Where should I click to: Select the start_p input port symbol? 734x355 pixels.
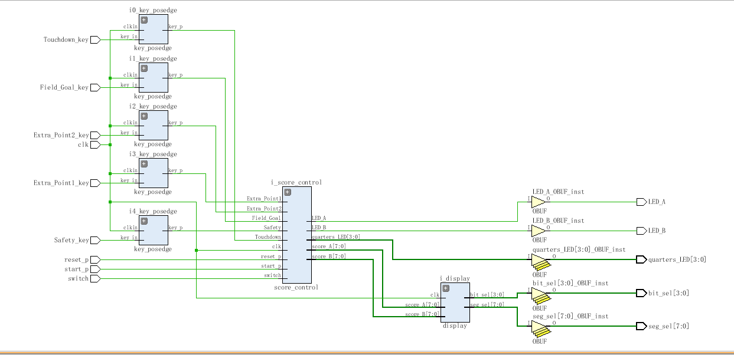click(95, 269)
